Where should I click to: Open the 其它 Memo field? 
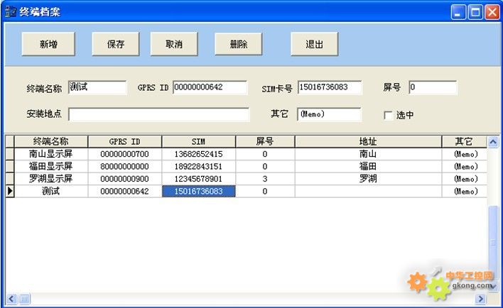click(328, 114)
